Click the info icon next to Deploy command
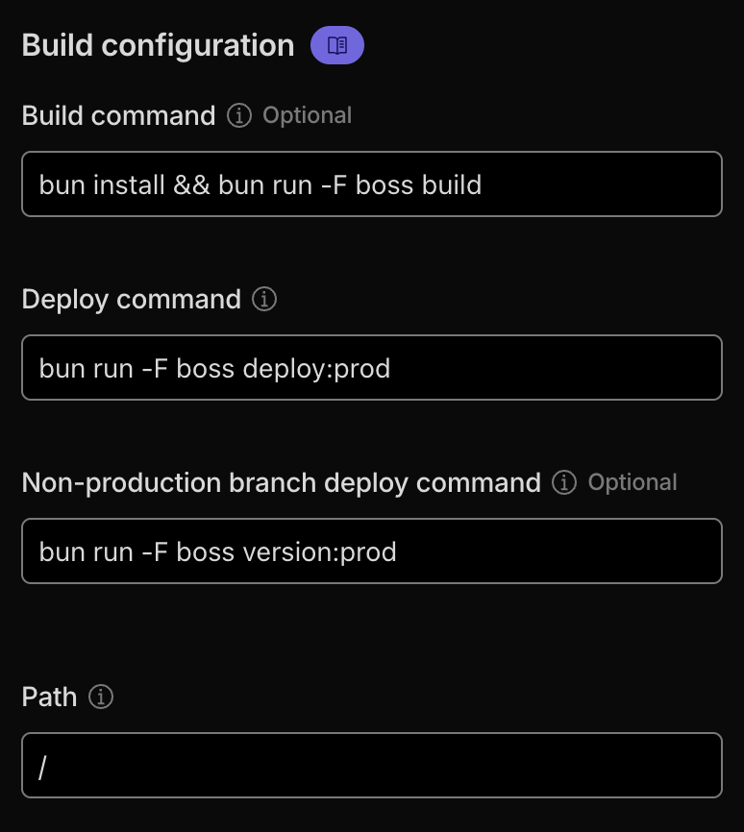The image size is (744, 832). click(263, 300)
